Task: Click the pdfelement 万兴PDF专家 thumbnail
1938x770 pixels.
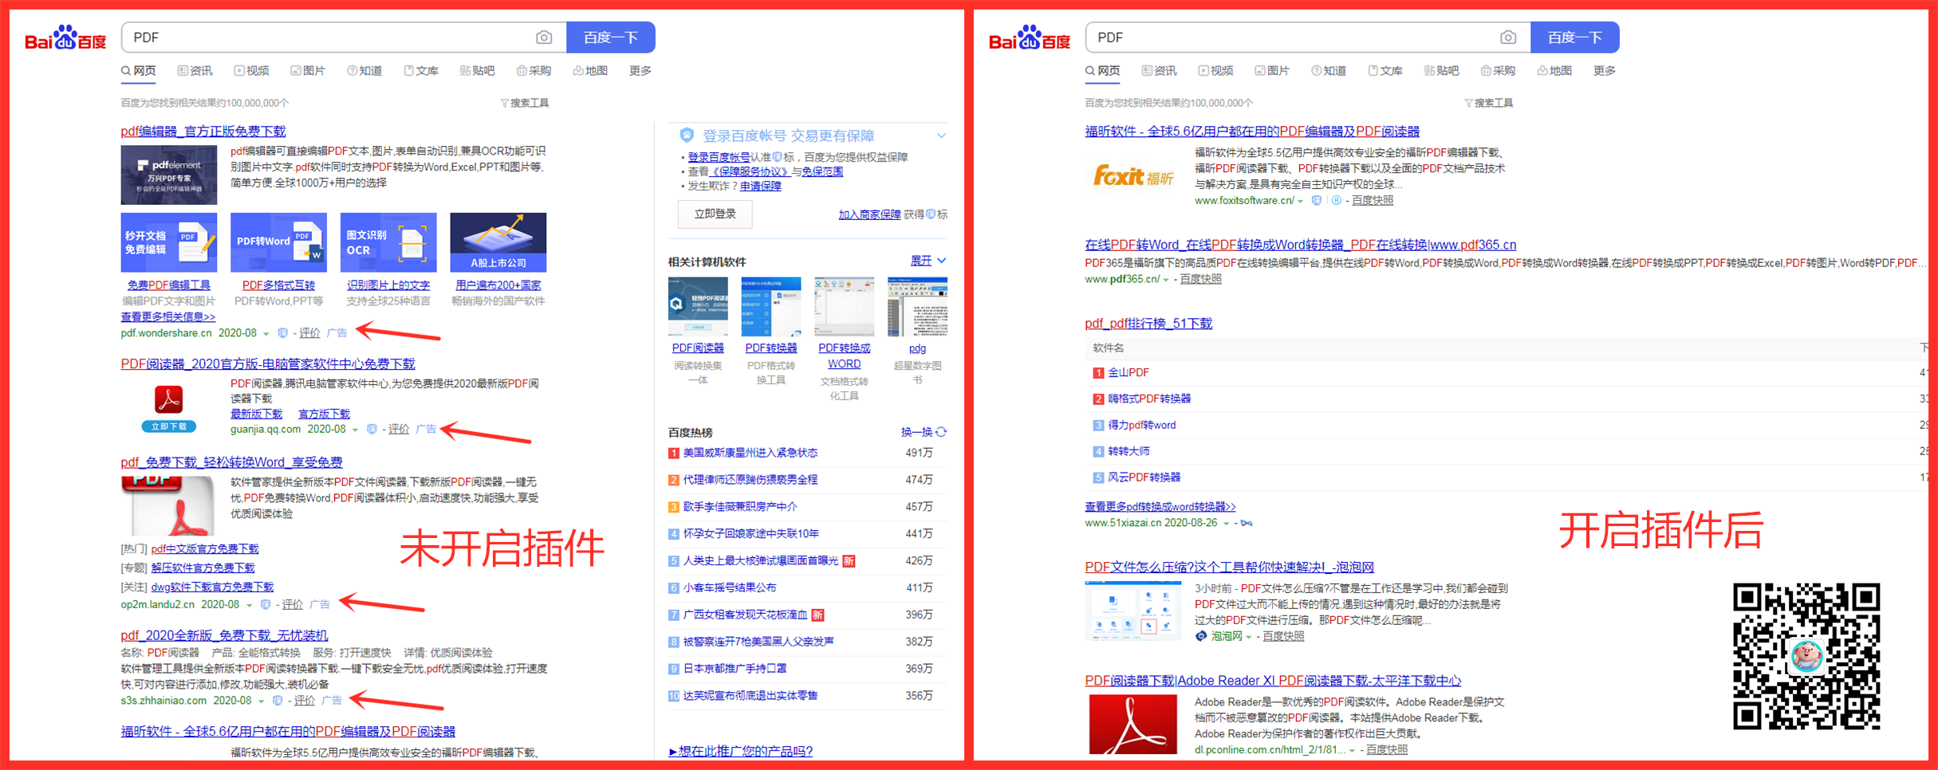Action: coord(169,175)
